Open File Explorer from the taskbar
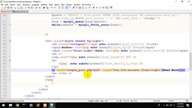This screenshot has height=108, width=192. tap(10, 105)
